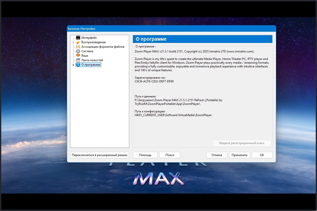The width and height of the screenshot is (317, 211).
Task: Click the Зарегистрировано на label
Action: [150, 78]
